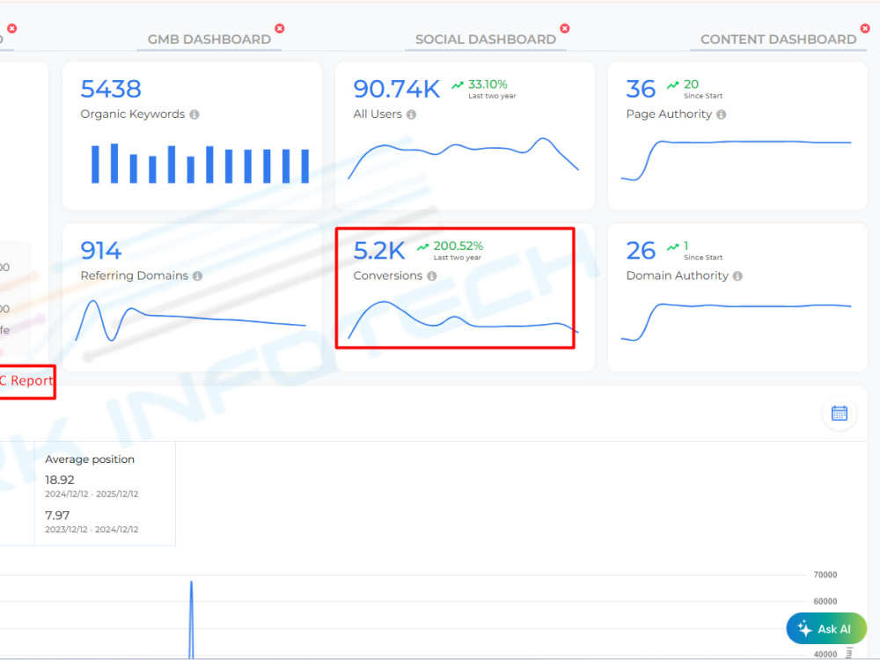
Task: Click the 36 page authority value
Action: click(641, 89)
